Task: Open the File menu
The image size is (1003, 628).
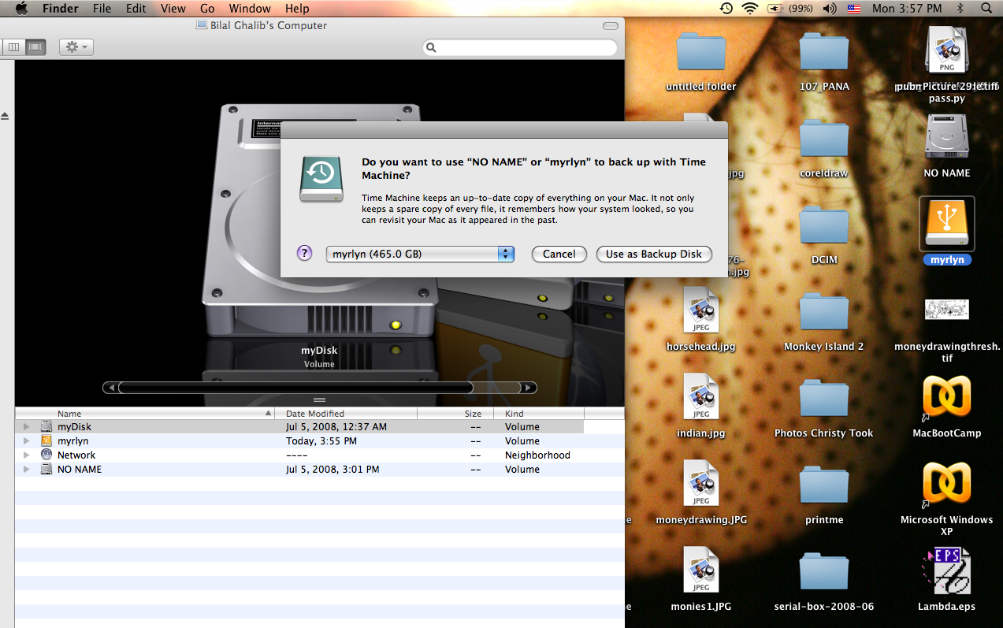Action: point(102,9)
